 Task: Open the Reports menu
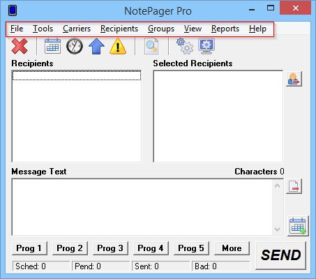point(225,29)
